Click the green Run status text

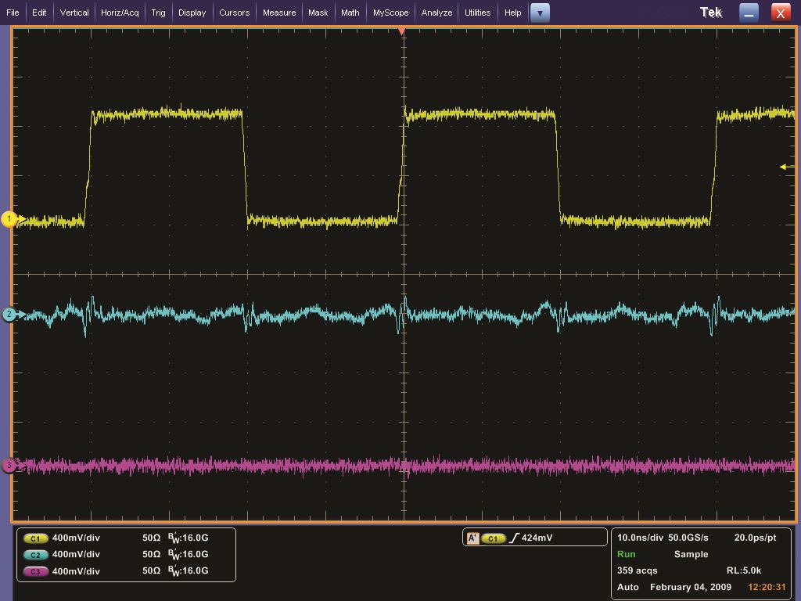(x=627, y=554)
